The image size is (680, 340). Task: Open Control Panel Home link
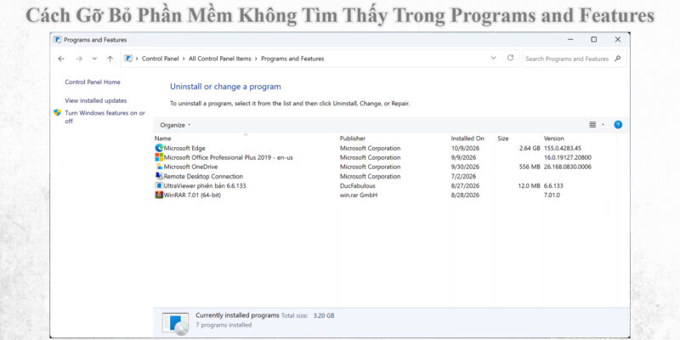pyautogui.click(x=93, y=82)
